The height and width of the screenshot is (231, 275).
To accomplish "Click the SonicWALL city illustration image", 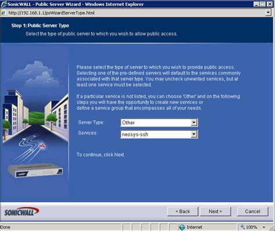I will [x=35, y=120].
